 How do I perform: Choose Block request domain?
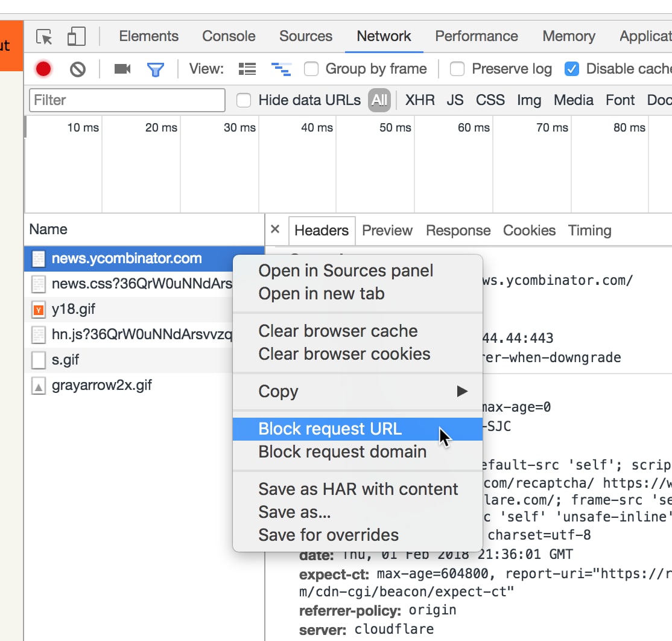tap(358, 452)
